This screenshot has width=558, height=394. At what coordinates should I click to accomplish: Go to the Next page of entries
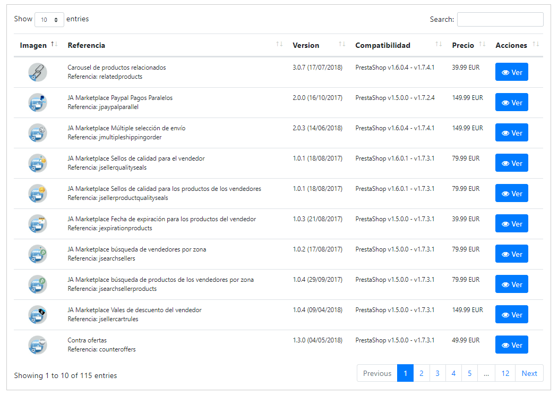[x=529, y=373]
